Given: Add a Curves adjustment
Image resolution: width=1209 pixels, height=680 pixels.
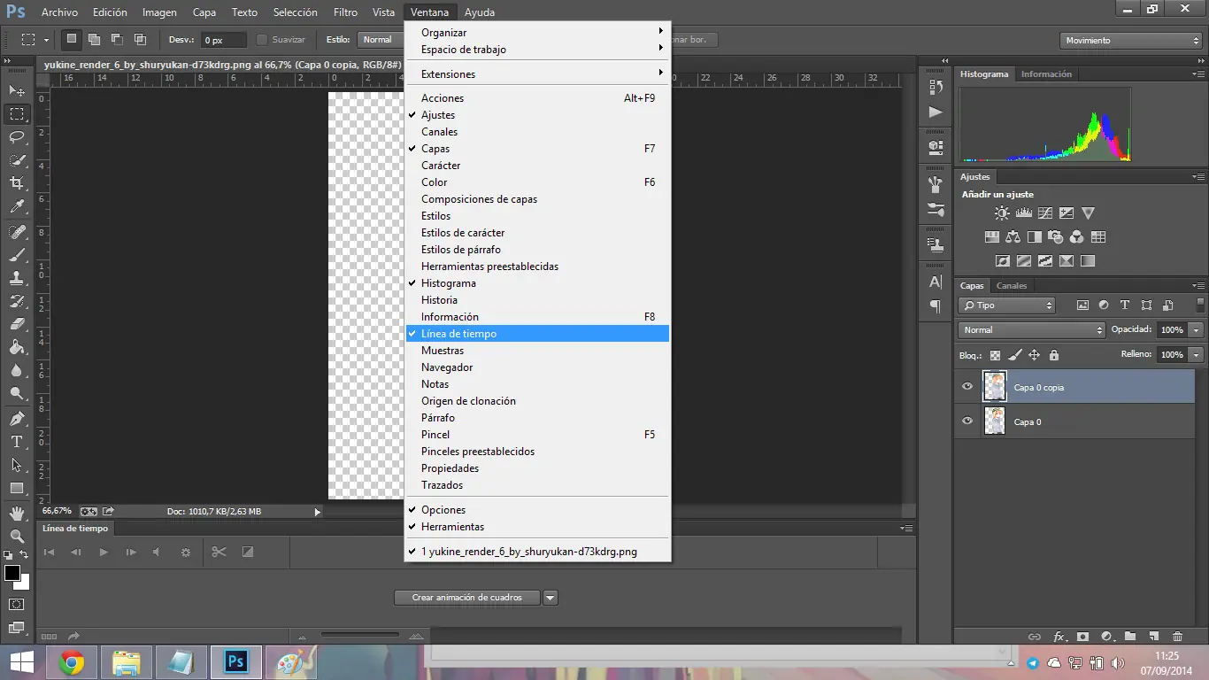Looking at the screenshot, I should point(1045,212).
